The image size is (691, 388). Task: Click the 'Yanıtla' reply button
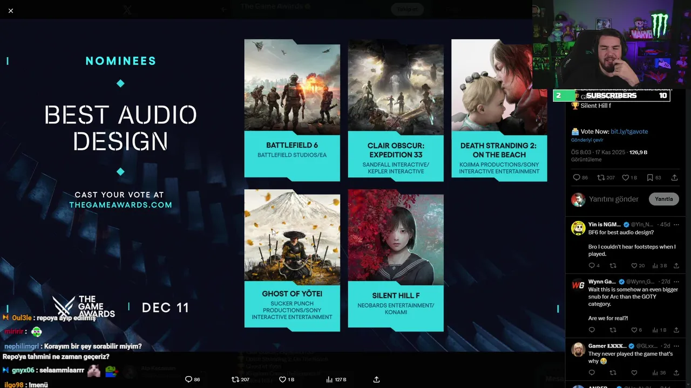click(x=663, y=199)
